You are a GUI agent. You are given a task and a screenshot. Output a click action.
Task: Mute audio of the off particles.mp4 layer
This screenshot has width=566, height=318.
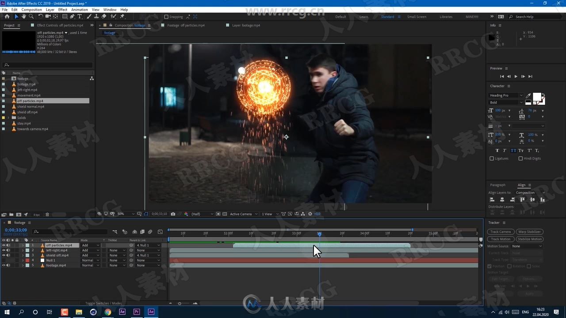[x=8, y=245]
